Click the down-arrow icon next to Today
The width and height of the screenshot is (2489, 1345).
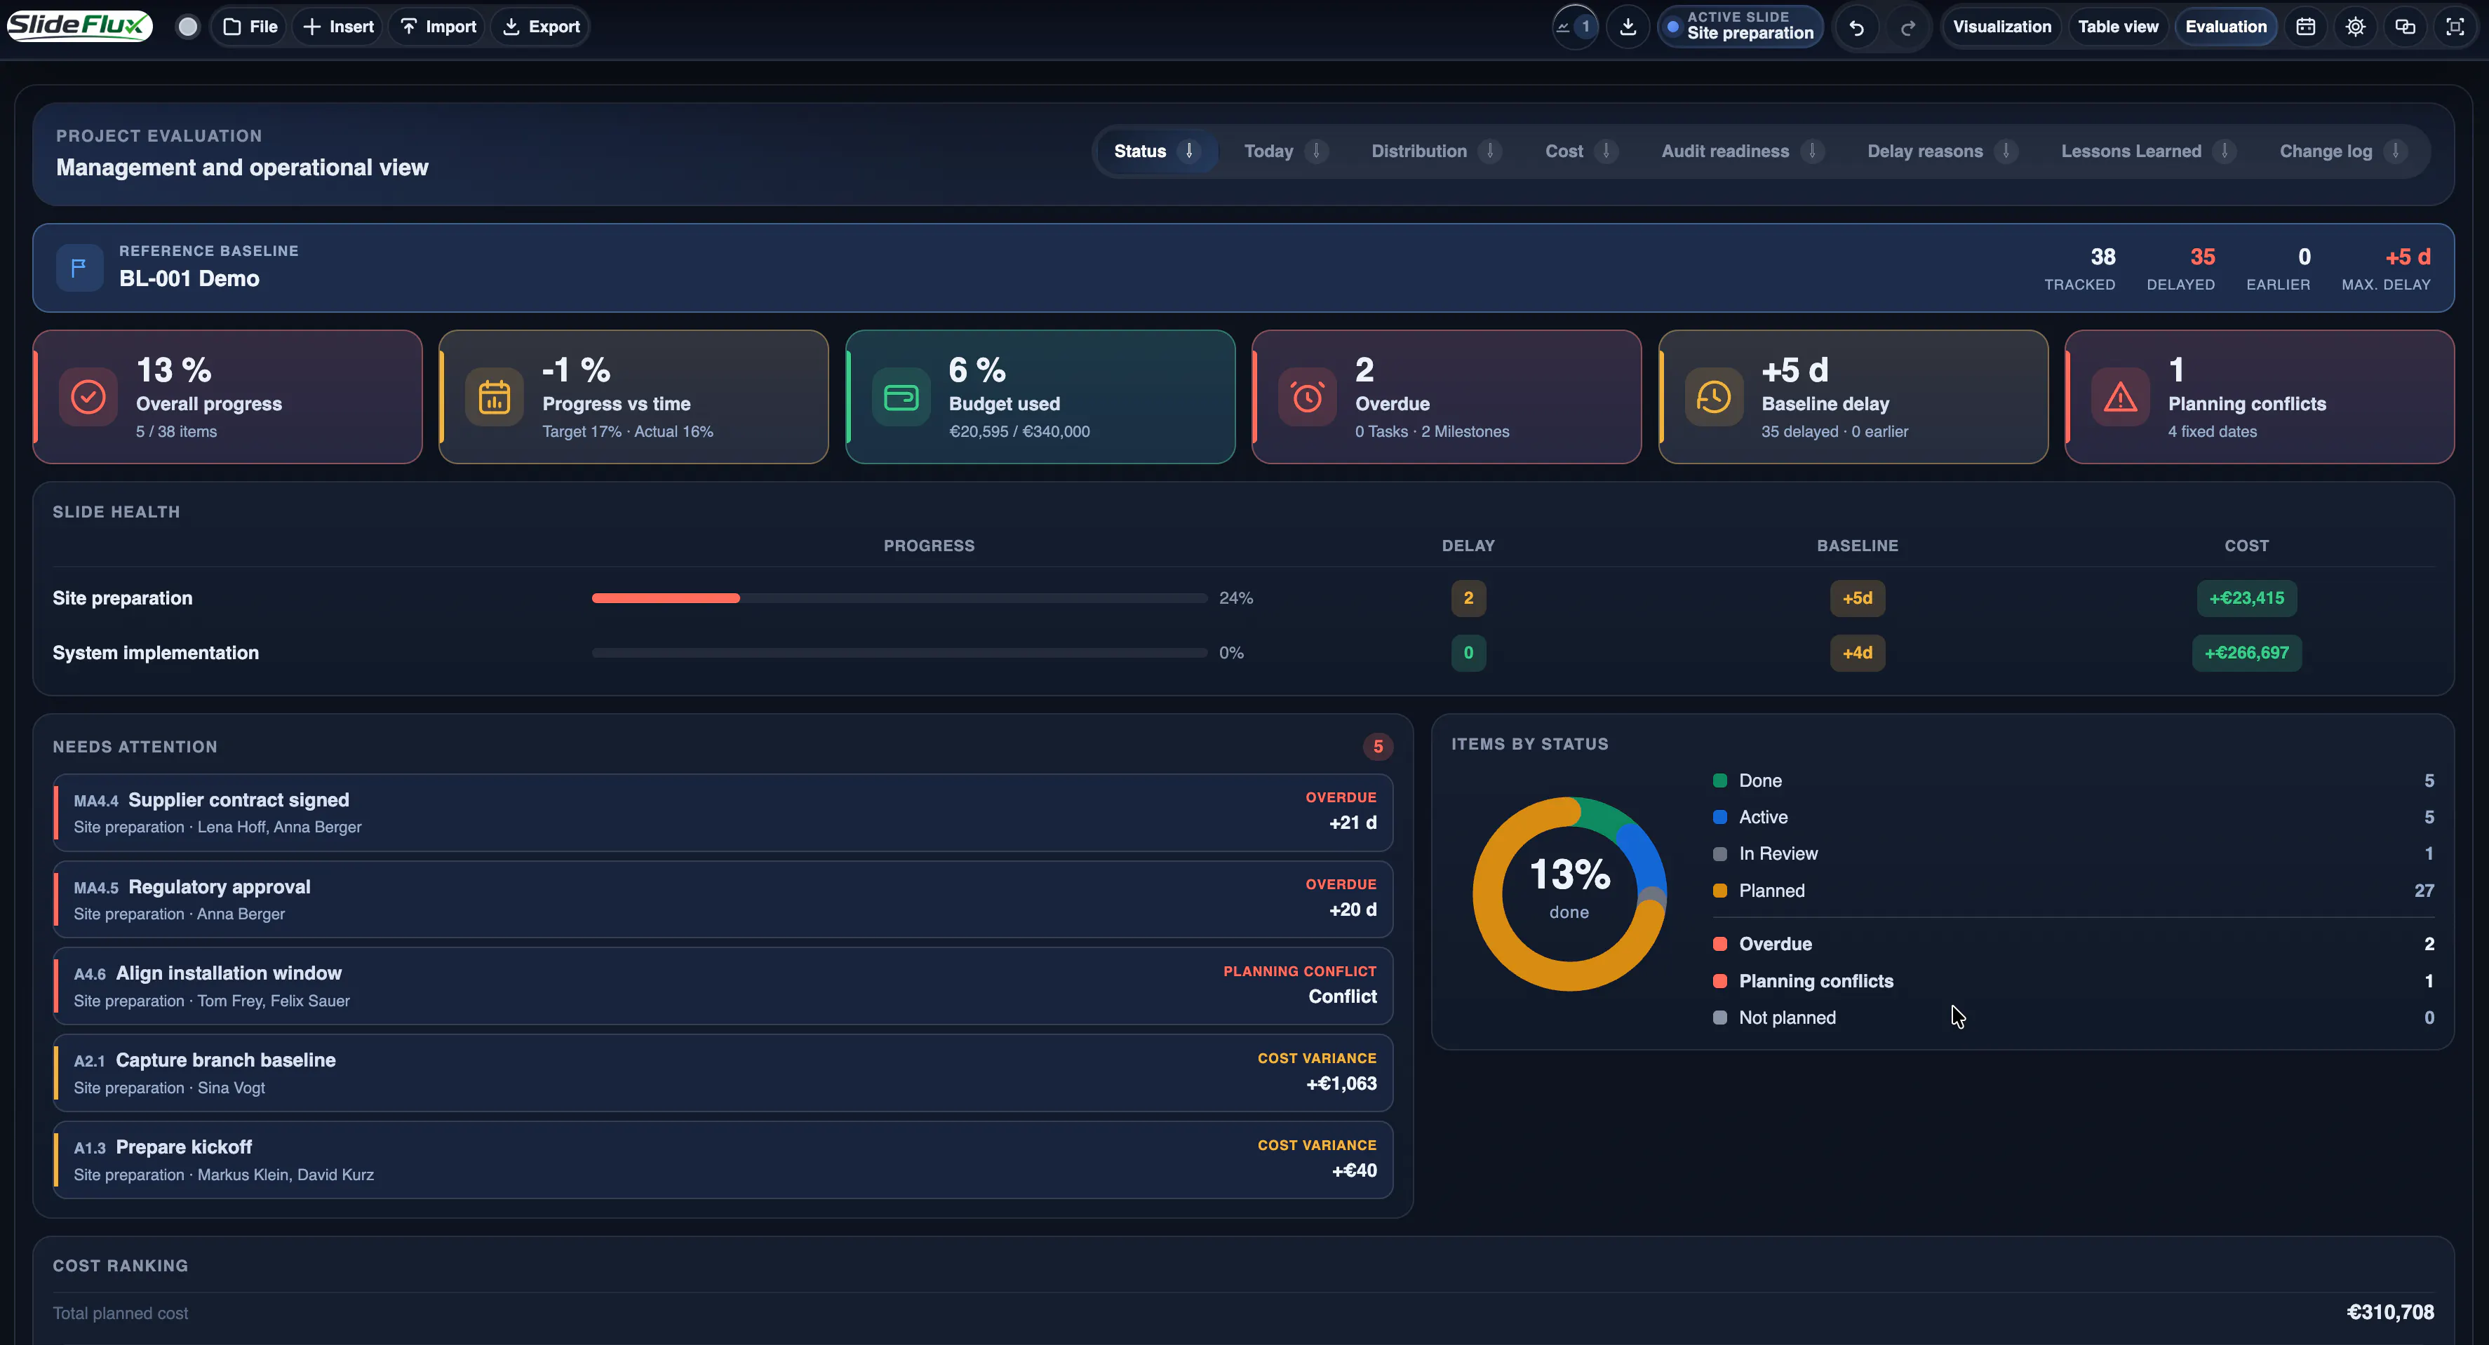(1316, 151)
